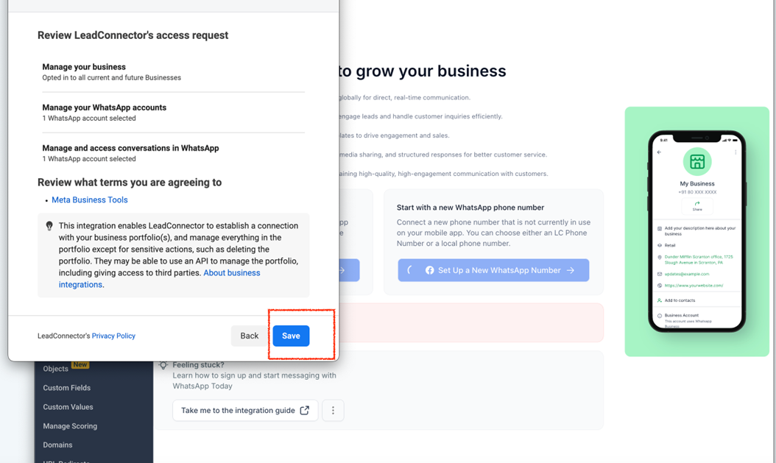Open Objects in the sidebar
The height and width of the screenshot is (463, 776).
coord(56,368)
